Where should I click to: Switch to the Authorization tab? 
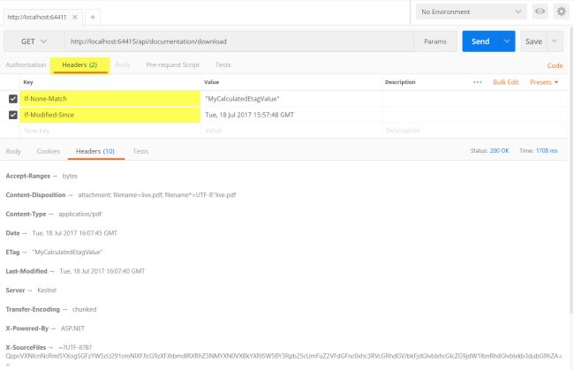(x=26, y=65)
